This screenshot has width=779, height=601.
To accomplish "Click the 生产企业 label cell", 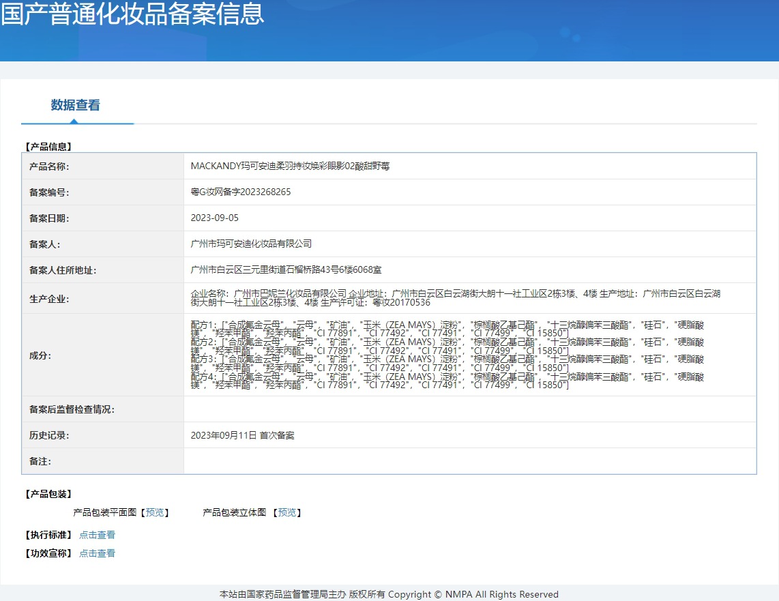I will pyautogui.click(x=103, y=299).
